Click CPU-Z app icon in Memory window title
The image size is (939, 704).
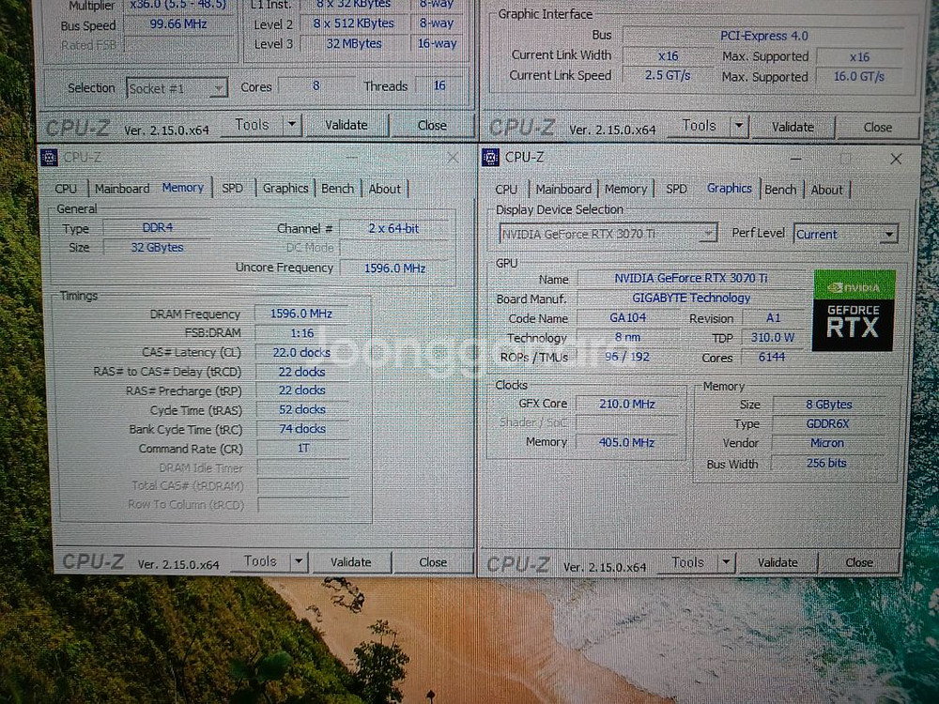coord(49,158)
